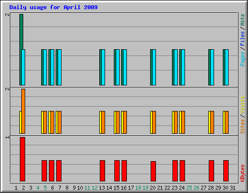Click green day label '25' on the axis
Image resolution: width=248 pixels, height=193 pixels.
(x=189, y=188)
